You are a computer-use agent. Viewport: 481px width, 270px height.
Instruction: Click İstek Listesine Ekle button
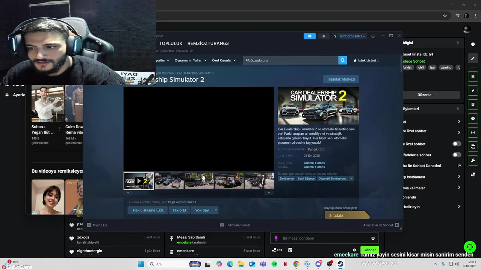[x=147, y=210]
